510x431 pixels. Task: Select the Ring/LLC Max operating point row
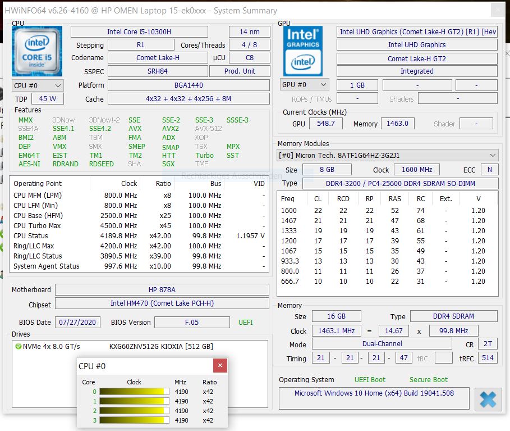139,246
